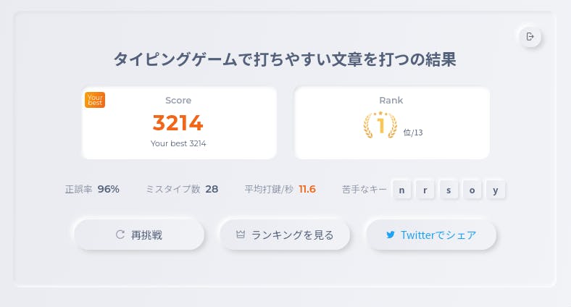Image resolution: width=571 pixels, height=307 pixels.
Task: Click the orange Your best badge
Action: pos(95,100)
